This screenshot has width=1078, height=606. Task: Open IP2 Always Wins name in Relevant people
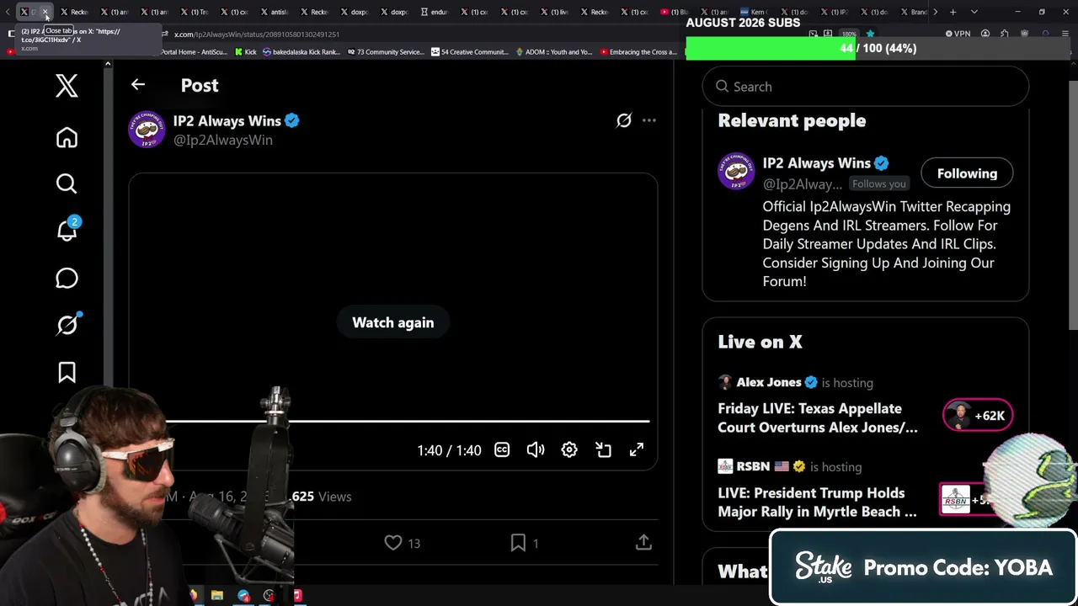[x=816, y=163]
